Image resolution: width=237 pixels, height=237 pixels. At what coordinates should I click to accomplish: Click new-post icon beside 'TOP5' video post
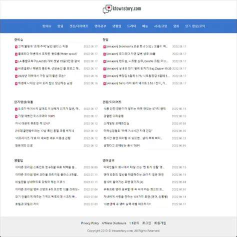point(16,116)
